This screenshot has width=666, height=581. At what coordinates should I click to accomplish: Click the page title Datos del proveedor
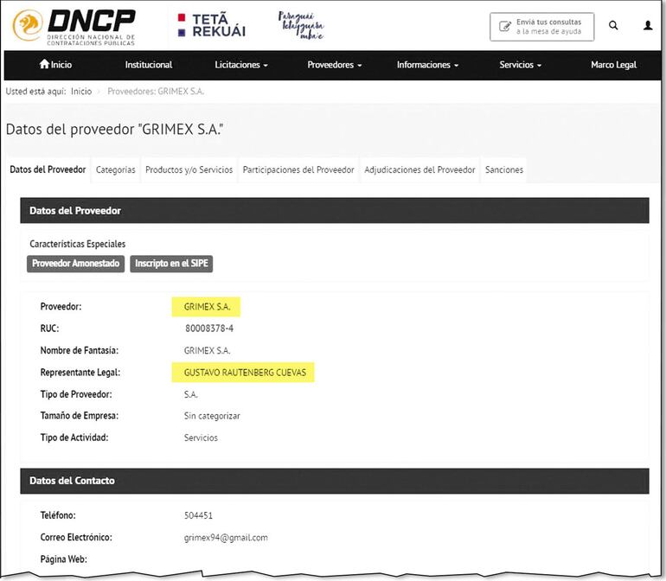(114, 129)
